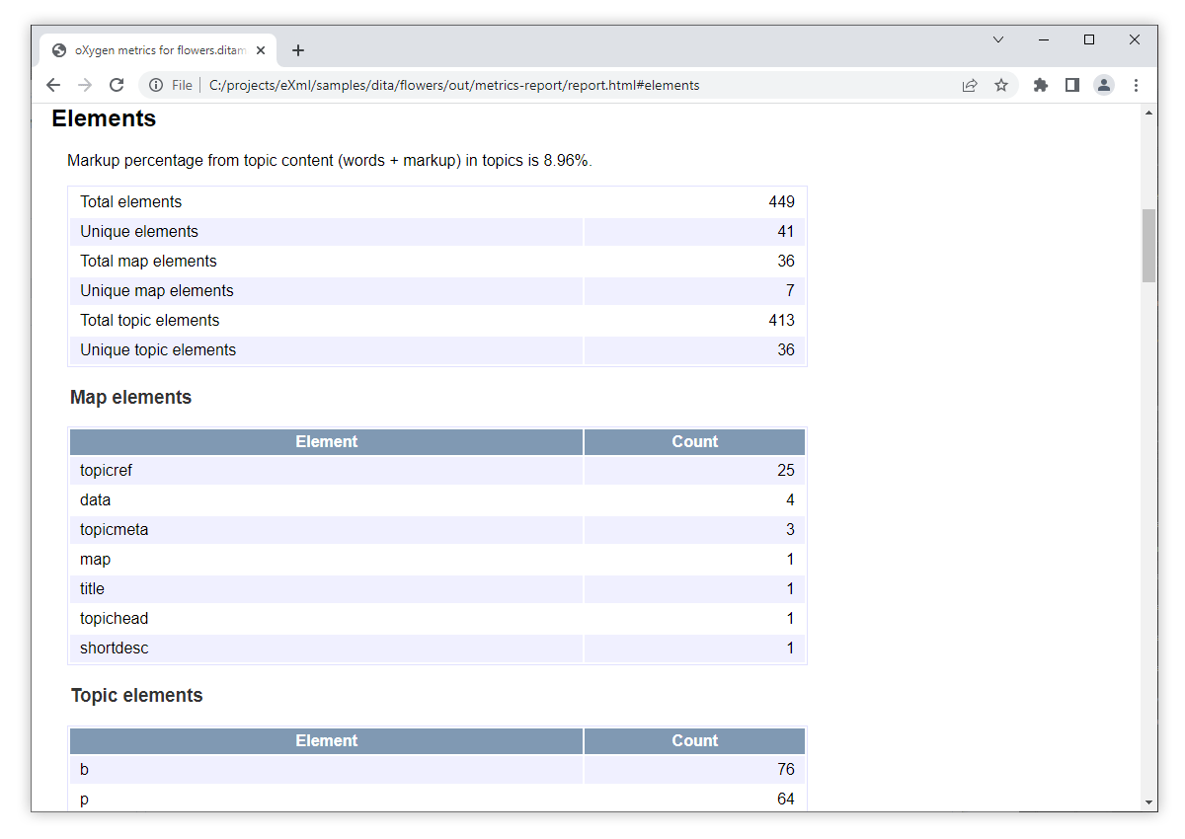Select the oXygen metrics for flowers tab
This screenshot has width=1185, height=839.
pos(158,50)
